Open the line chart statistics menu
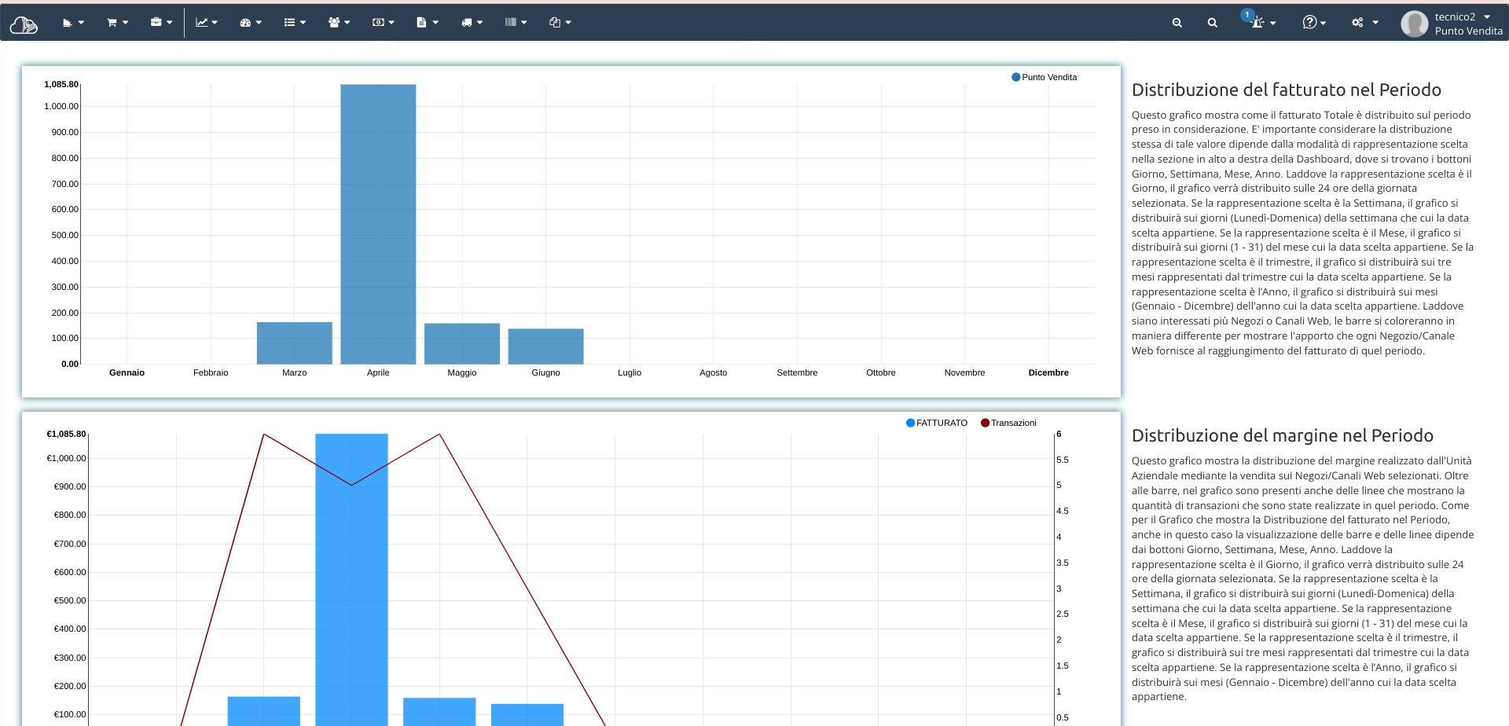1509x726 pixels. point(201,23)
